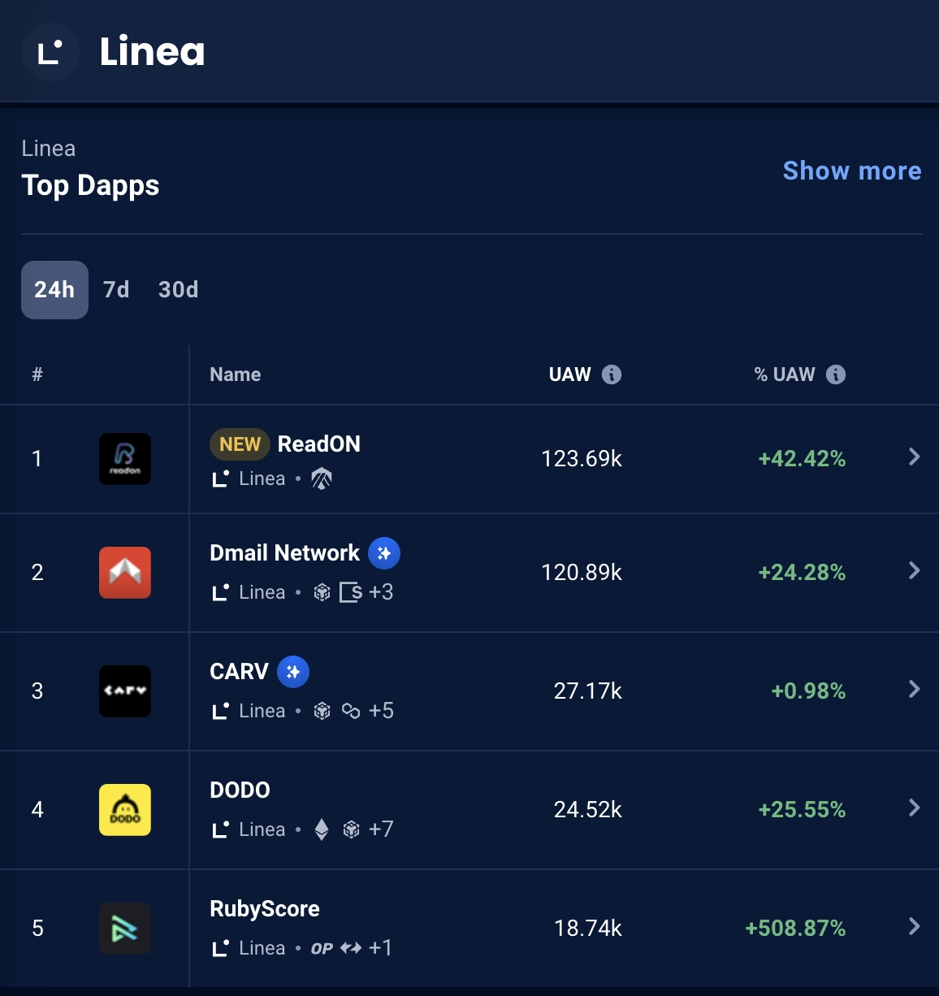Click the yellow DODO logo icon
The width and height of the screenshot is (939, 996).
[125, 810]
